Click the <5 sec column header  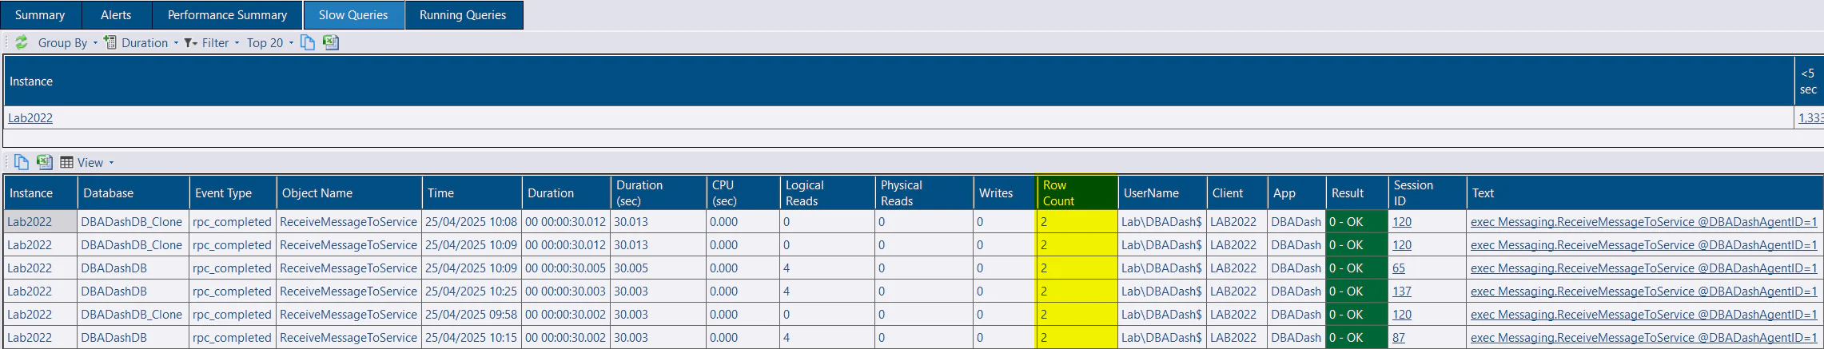pos(1809,81)
